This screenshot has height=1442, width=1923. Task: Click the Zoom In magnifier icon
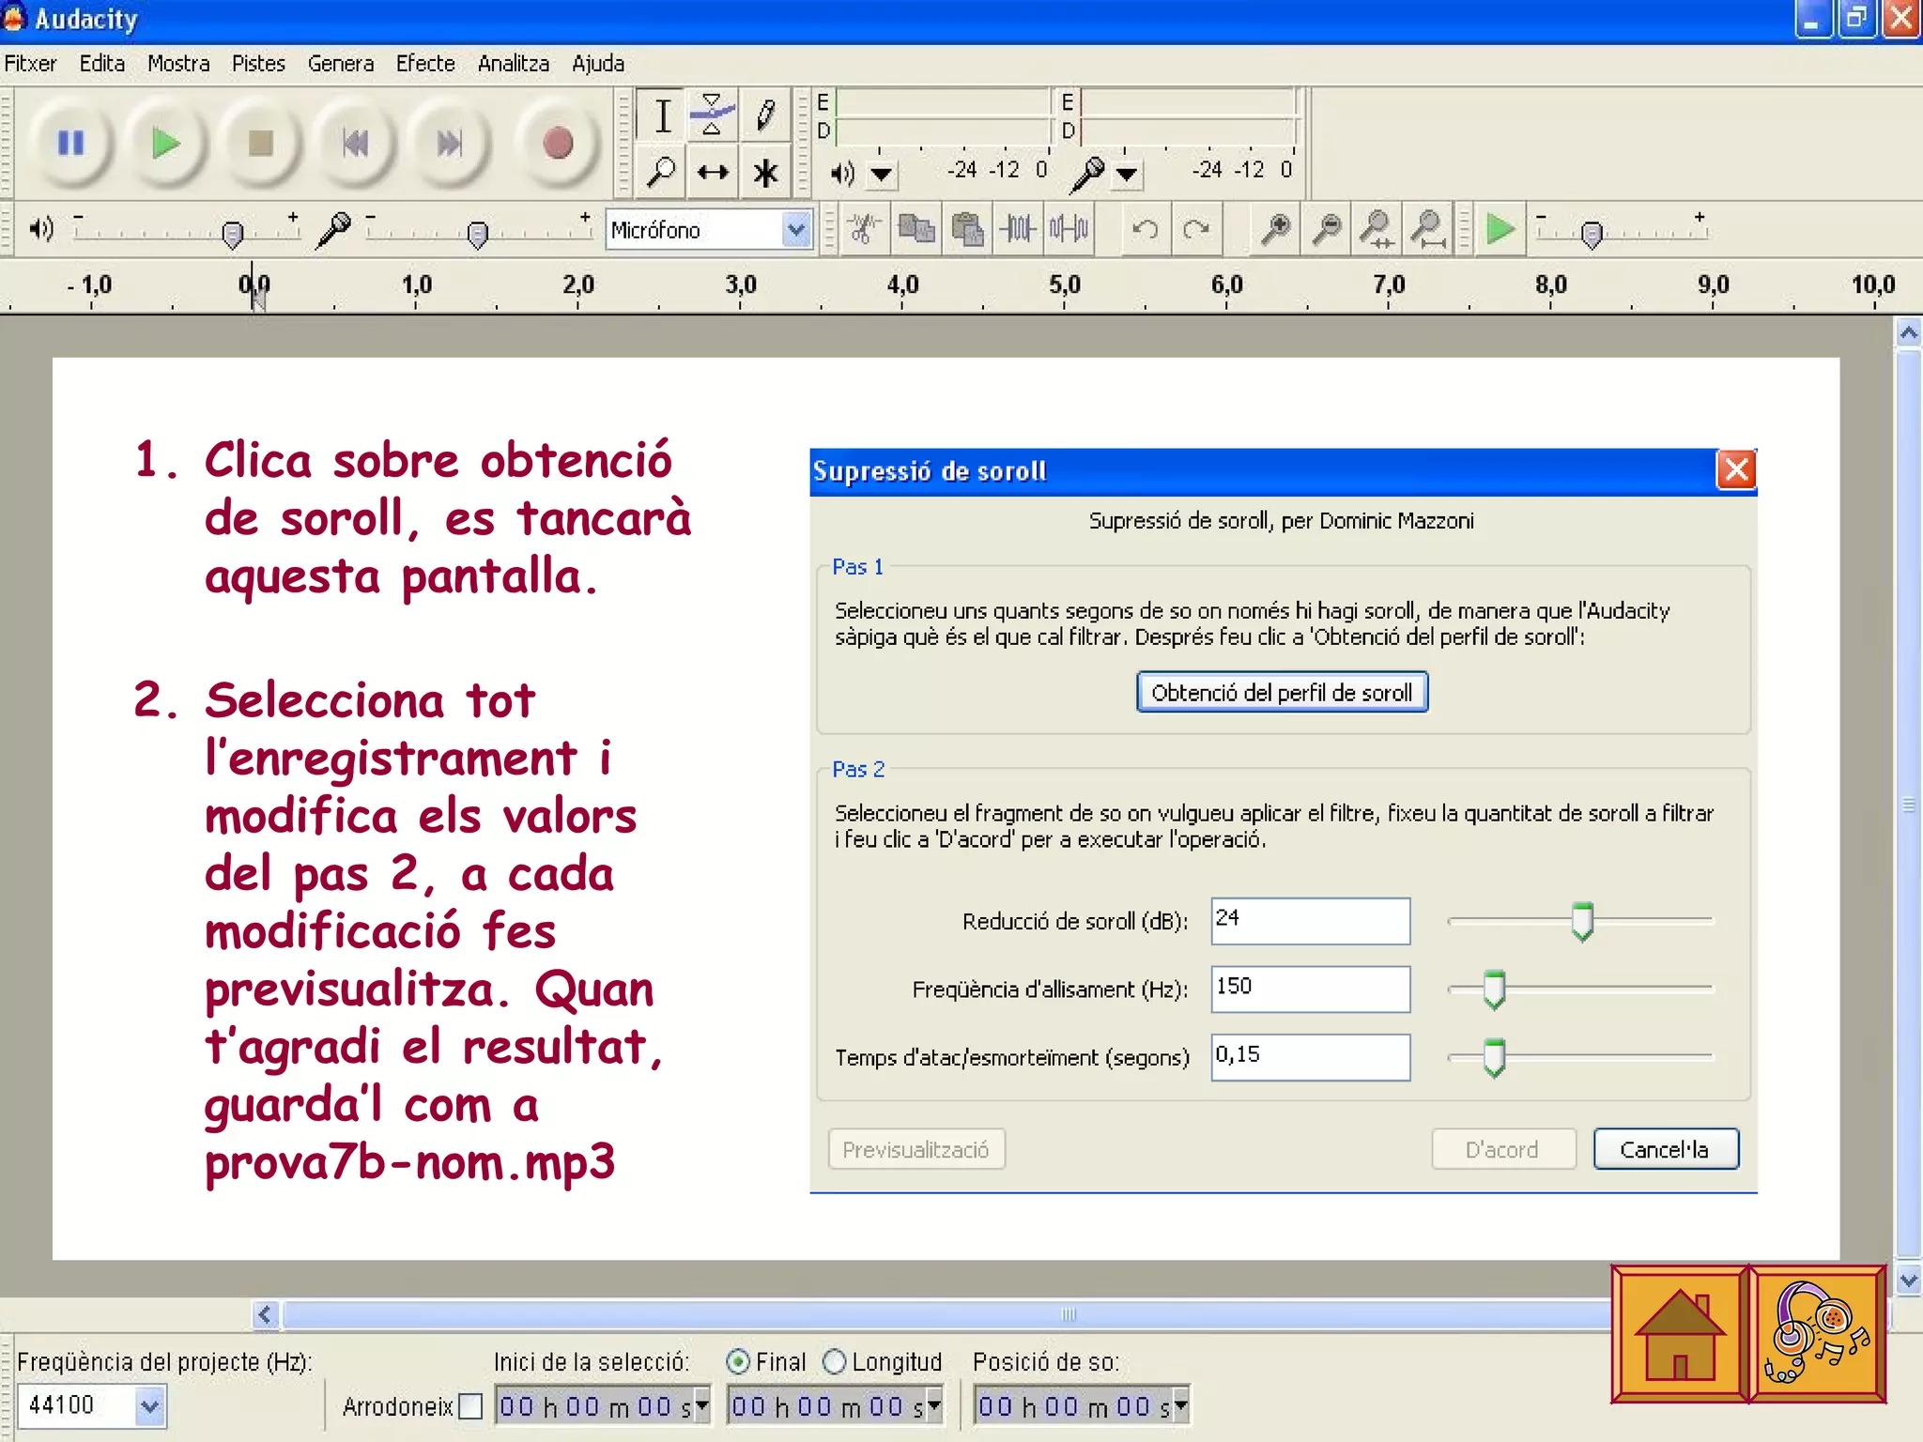coord(1275,228)
